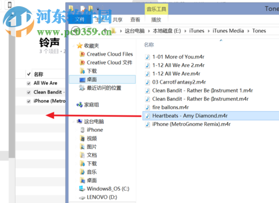The height and width of the screenshot is (203, 279).
Task: Select Clean Bandit Rather Be (Instrument.m4r
Action: coord(200,99)
